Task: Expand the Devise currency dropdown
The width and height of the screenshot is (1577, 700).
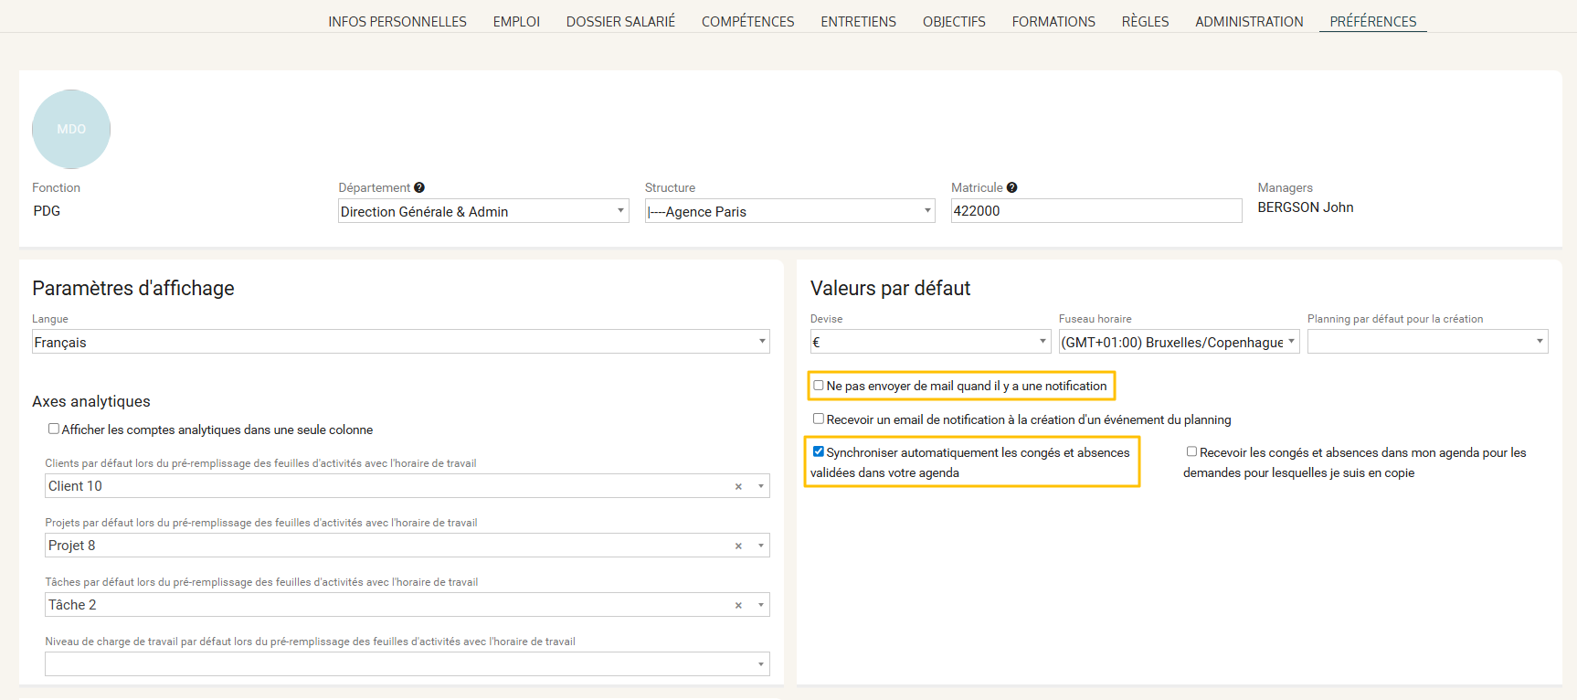Action: click(x=930, y=342)
